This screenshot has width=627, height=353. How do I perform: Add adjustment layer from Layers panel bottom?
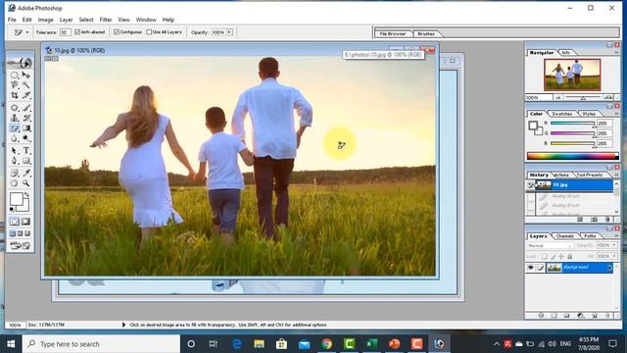[581, 316]
